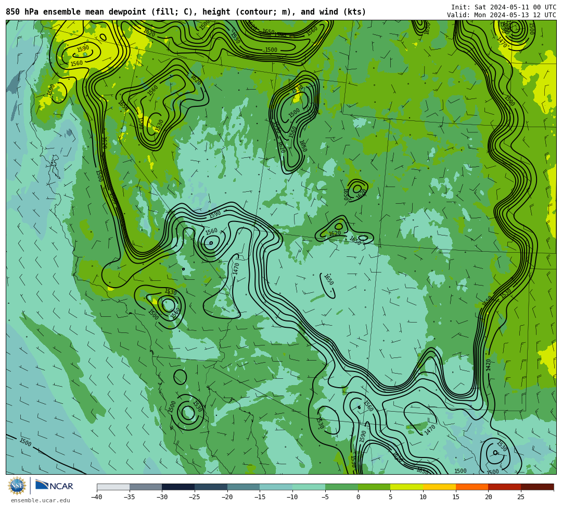Click the -10 colorbar tick label
Viewport: 562px width, 507px height.
pyautogui.click(x=292, y=497)
